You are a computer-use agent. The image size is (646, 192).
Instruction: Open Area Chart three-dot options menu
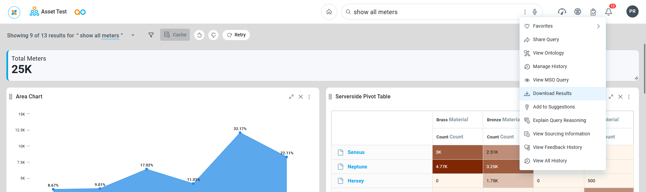tap(309, 97)
